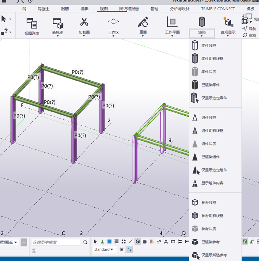Open the 分析与设计 ribbon tab

pos(180,9)
